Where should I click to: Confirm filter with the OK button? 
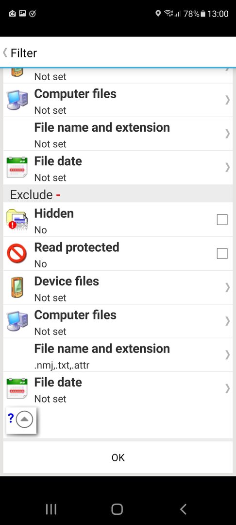(x=118, y=457)
